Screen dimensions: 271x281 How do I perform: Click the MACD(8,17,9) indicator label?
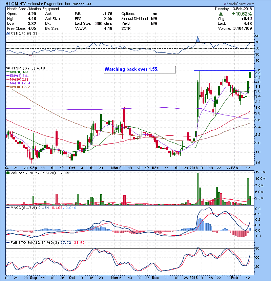point(24,208)
